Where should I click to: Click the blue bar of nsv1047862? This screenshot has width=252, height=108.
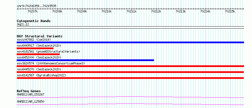coord(130,42)
